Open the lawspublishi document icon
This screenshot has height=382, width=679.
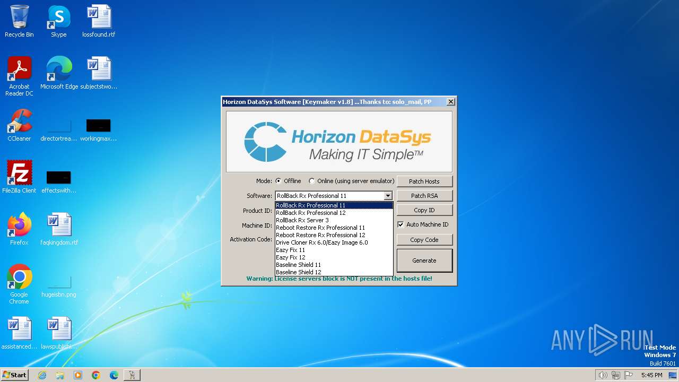[59, 333]
